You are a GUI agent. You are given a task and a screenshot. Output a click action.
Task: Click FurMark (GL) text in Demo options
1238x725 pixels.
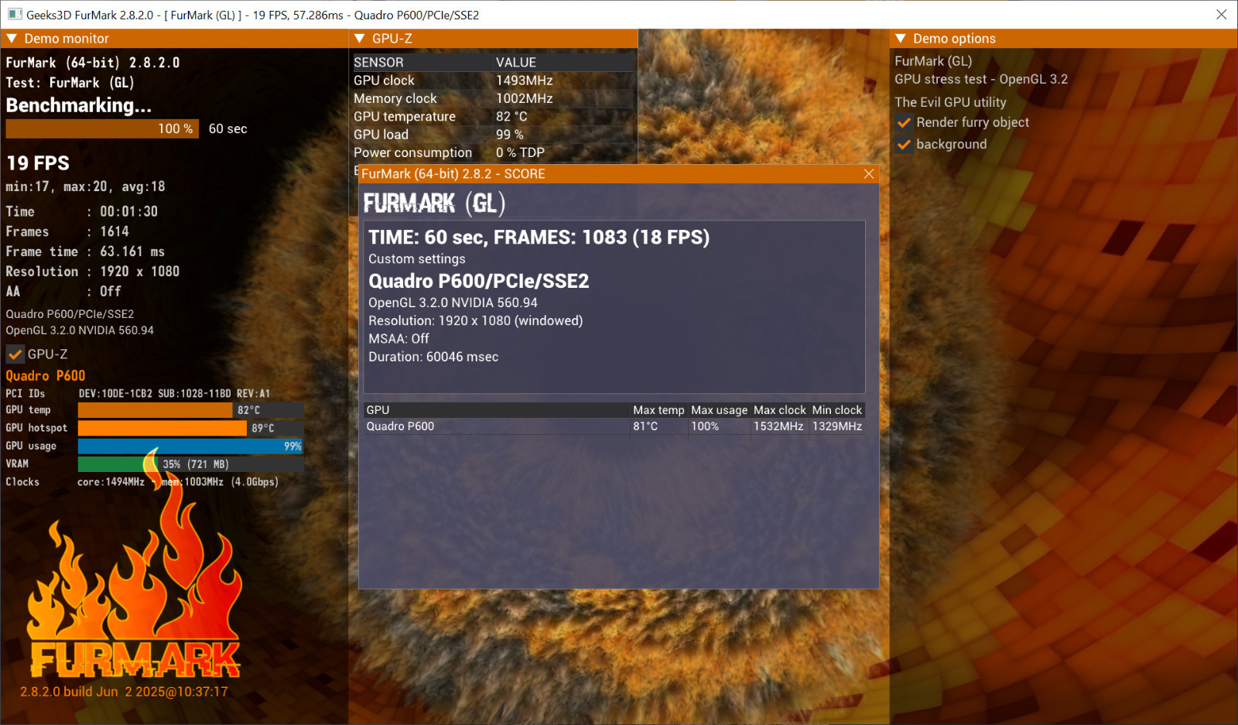933,61
